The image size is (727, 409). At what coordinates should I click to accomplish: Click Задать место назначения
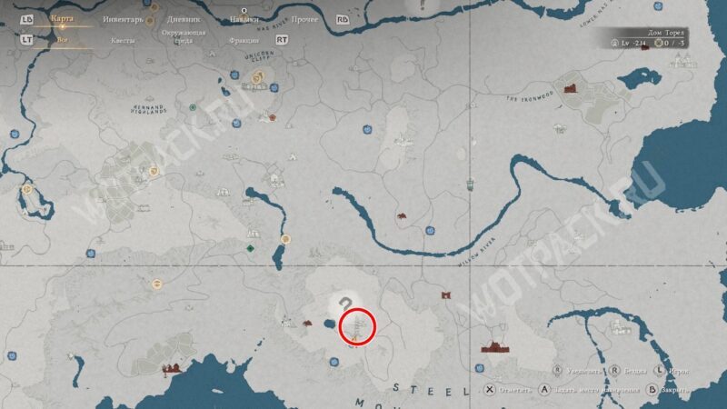pos(581,387)
